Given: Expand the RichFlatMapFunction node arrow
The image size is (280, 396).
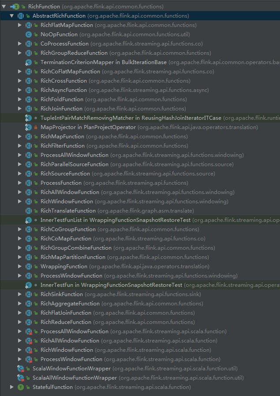Looking at the screenshot, I should click(20, 25).
